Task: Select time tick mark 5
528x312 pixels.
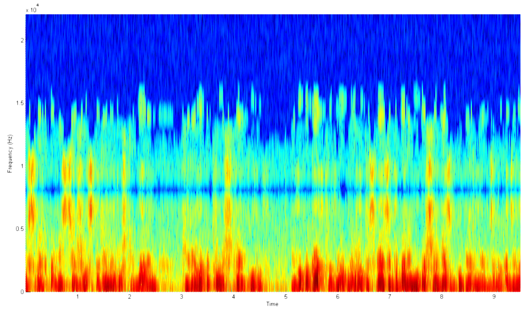Action: click(x=286, y=297)
